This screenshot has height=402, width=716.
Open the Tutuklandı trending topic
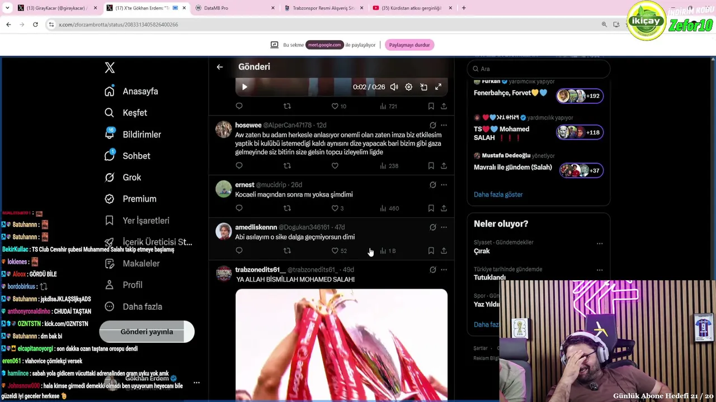tap(490, 277)
